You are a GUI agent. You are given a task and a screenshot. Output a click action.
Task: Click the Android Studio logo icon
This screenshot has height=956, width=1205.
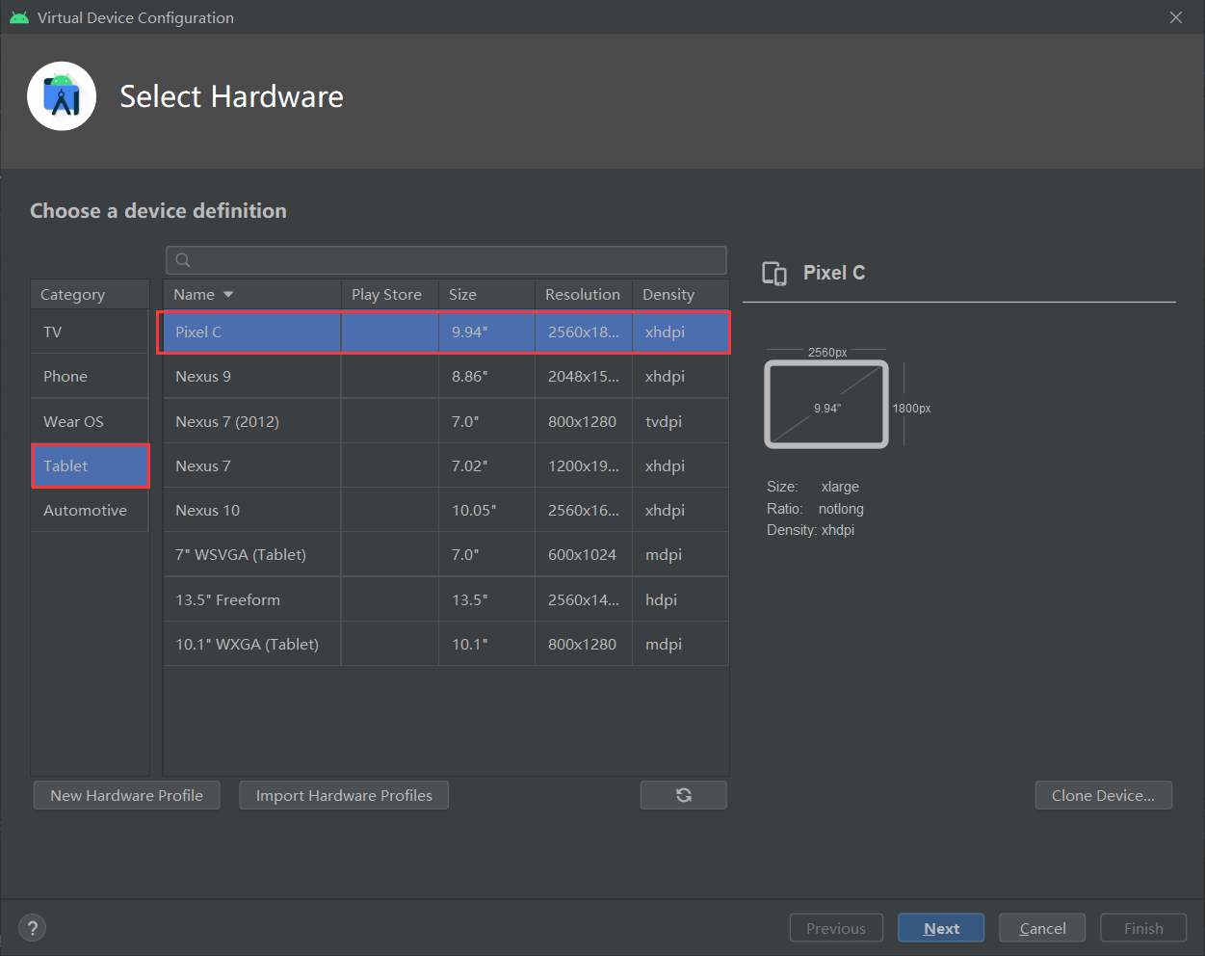tap(62, 95)
